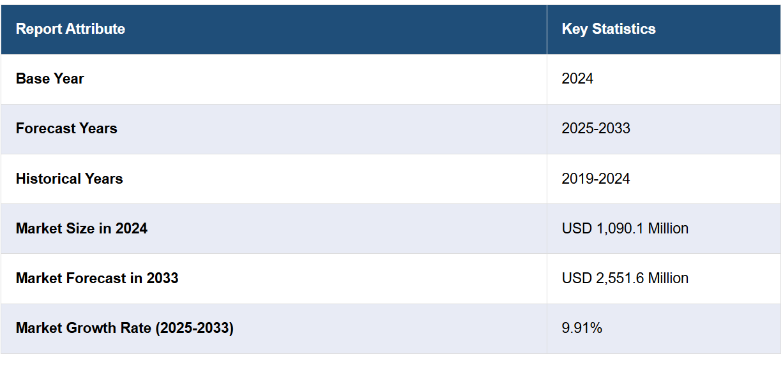Click the word Million in the 2033 forecast row
Screen dimensions: 783x368
click(668, 278)
